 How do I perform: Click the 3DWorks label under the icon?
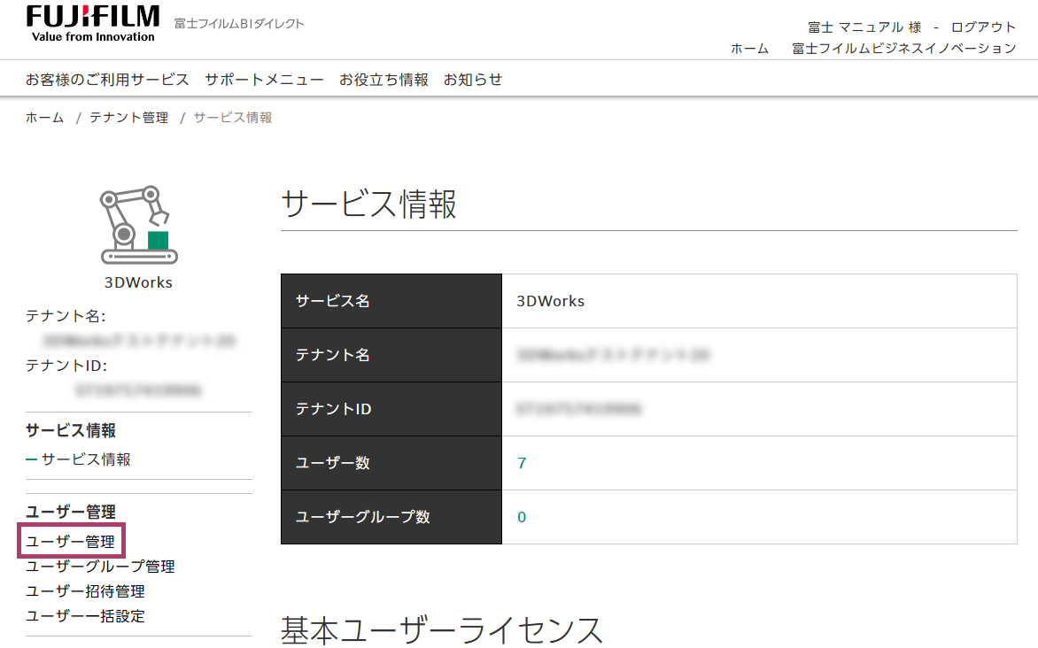pos(139,283)
